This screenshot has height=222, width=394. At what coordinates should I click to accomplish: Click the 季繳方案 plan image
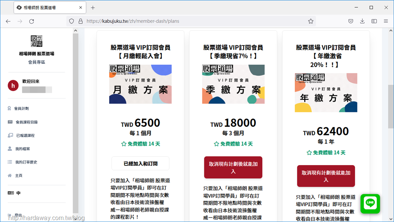tap(233, 84)
